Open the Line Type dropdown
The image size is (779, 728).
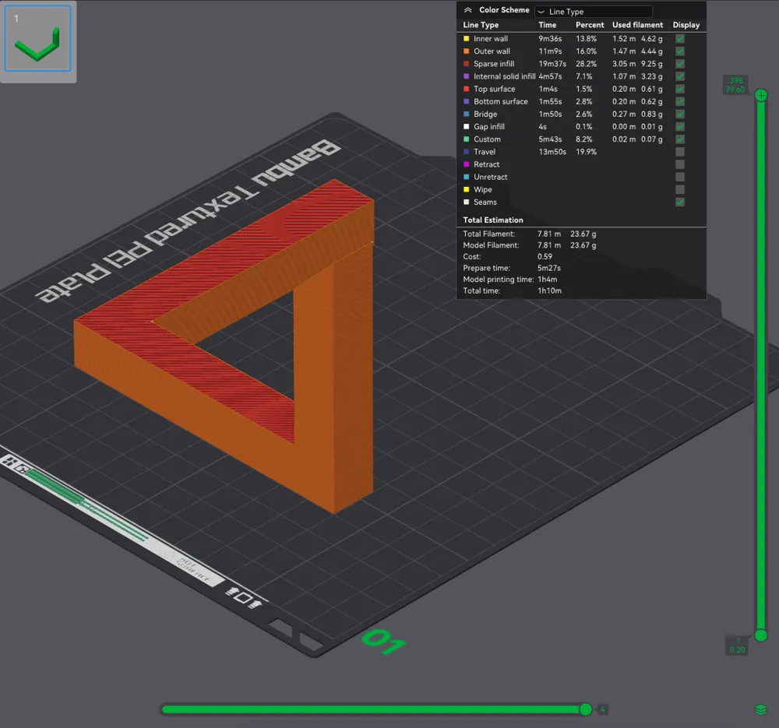click(594, 10)
